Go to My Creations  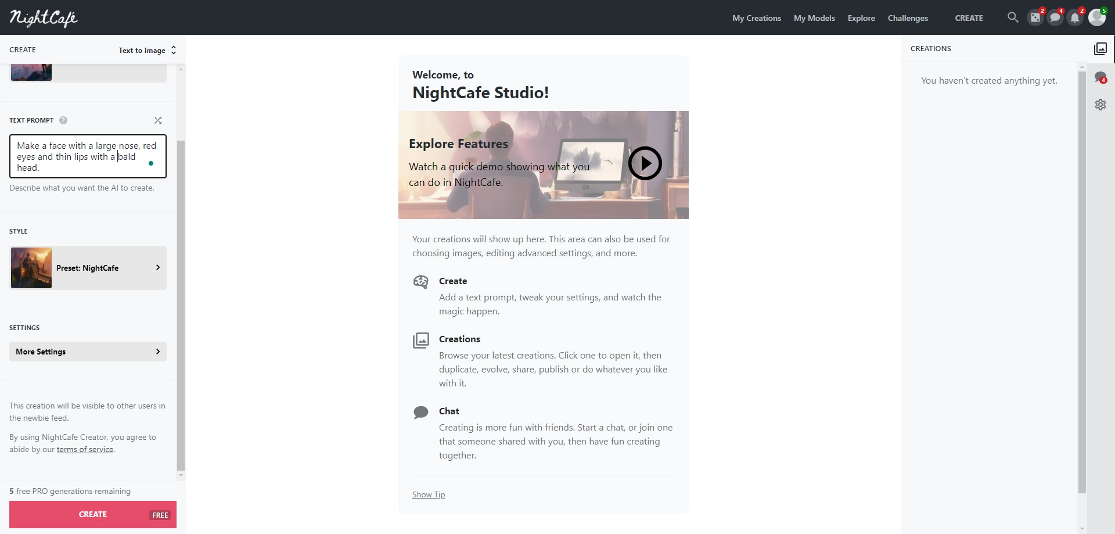757,18
